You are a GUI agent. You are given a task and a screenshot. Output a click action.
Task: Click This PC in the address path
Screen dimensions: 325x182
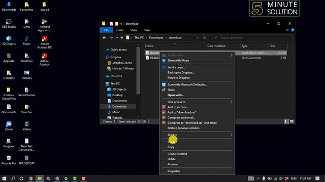pos(139,38)
